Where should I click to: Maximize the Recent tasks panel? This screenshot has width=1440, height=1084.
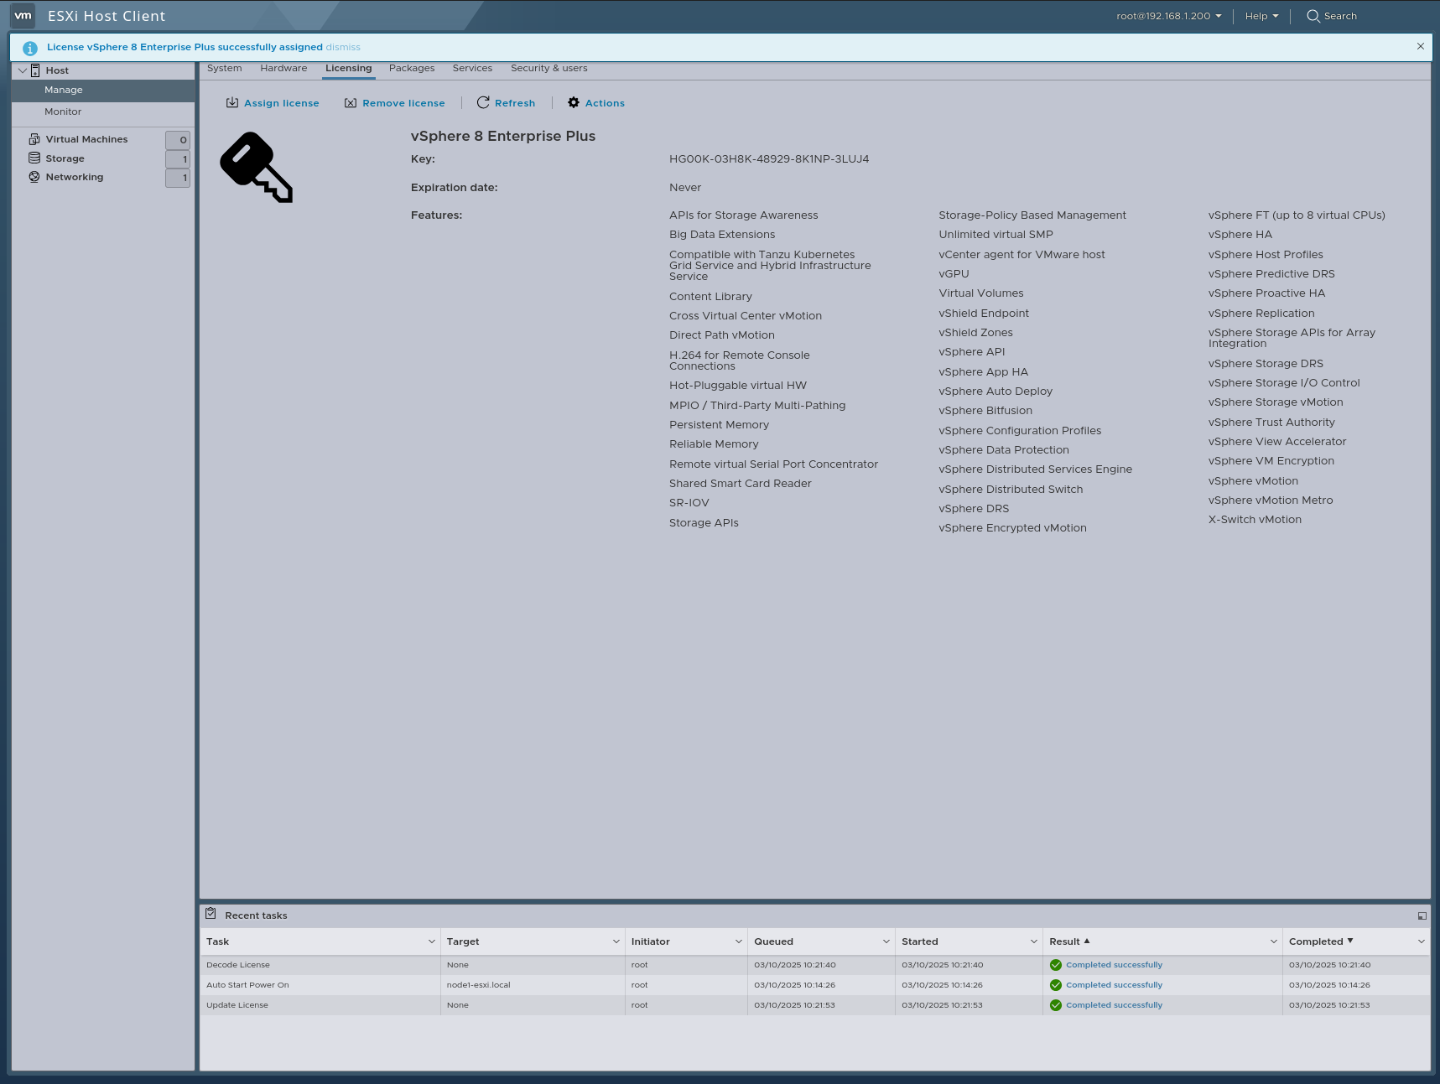click(1422, 915)
